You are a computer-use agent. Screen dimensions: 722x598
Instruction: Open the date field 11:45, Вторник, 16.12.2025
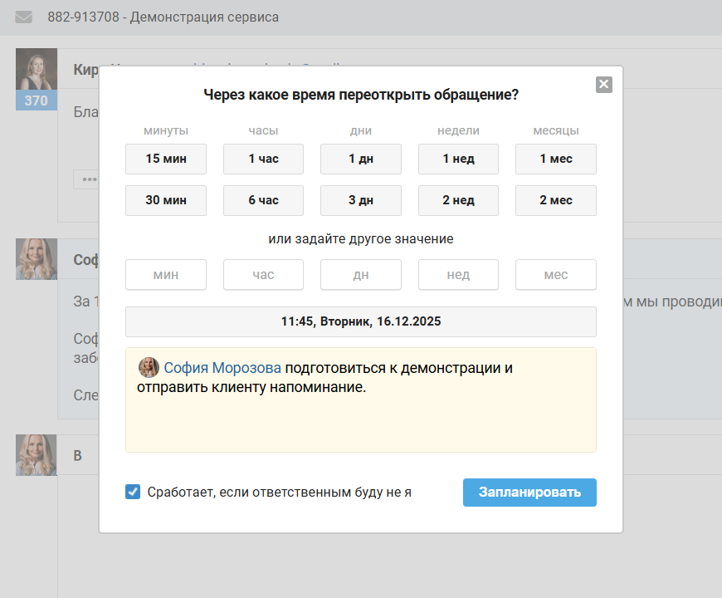coord(360,321)
